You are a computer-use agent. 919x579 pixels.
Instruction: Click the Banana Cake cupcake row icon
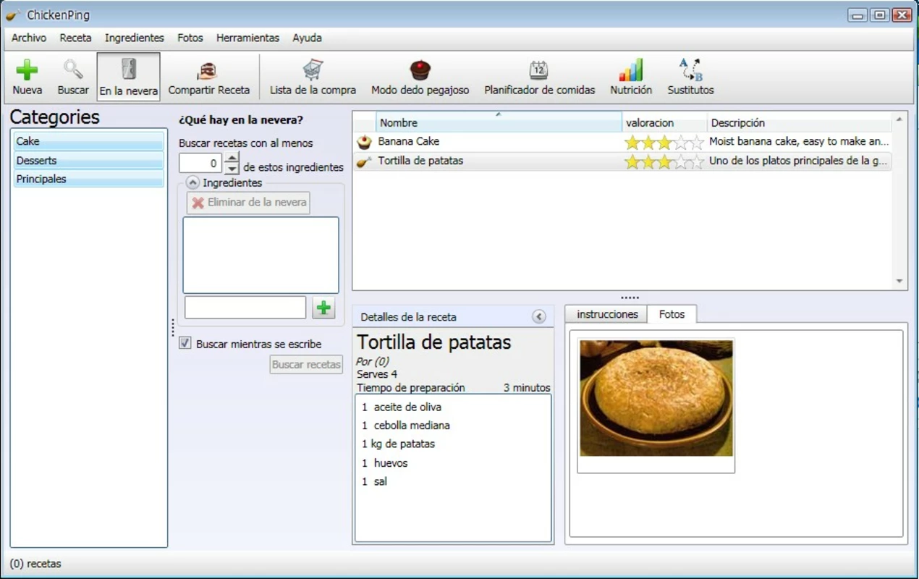pos(364,142)
